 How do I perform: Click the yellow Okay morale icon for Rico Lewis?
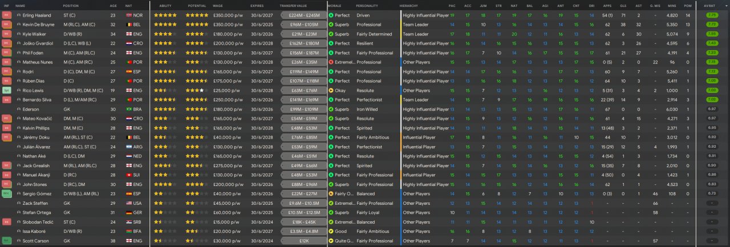click(x=331, y=91)
